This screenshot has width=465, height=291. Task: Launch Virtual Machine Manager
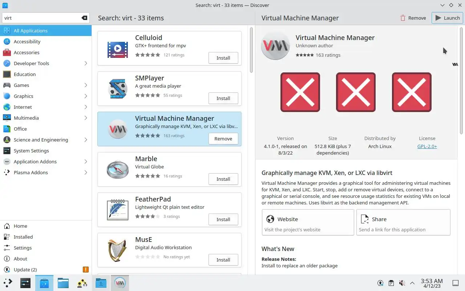point(447,18)
